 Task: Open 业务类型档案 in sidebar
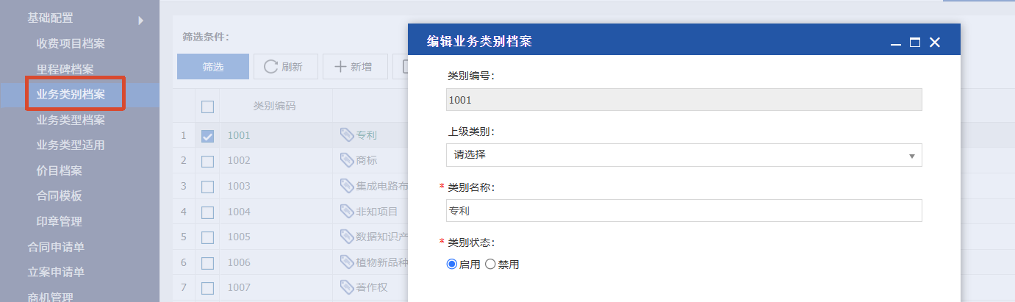pos(71,120)
